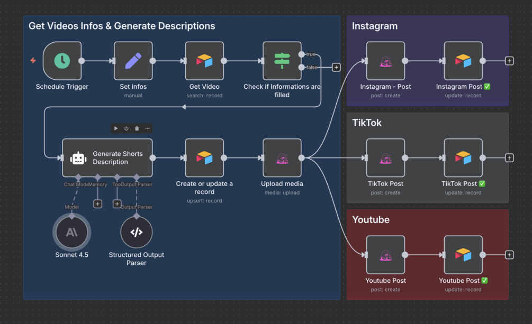Click the trigger lightning bolt beside Schedule Trigger
The height and width of the screenshot is (324, 532).
pyautogui.click(x=33, y=60)
